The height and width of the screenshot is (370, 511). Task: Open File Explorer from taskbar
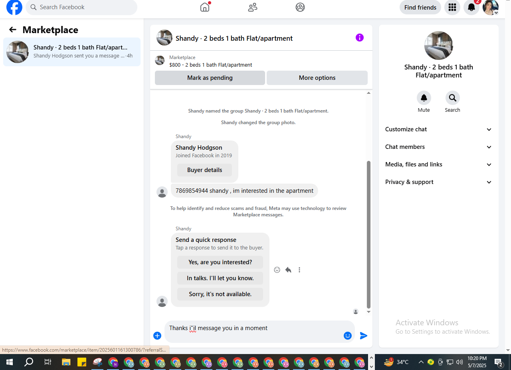66,362
